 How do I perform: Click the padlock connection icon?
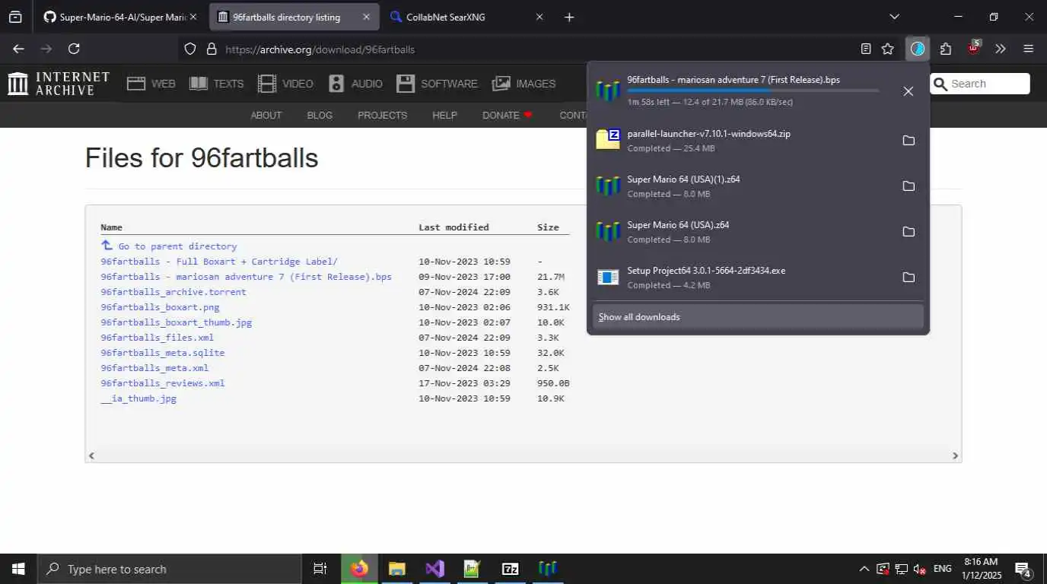[x=212, y=49]
